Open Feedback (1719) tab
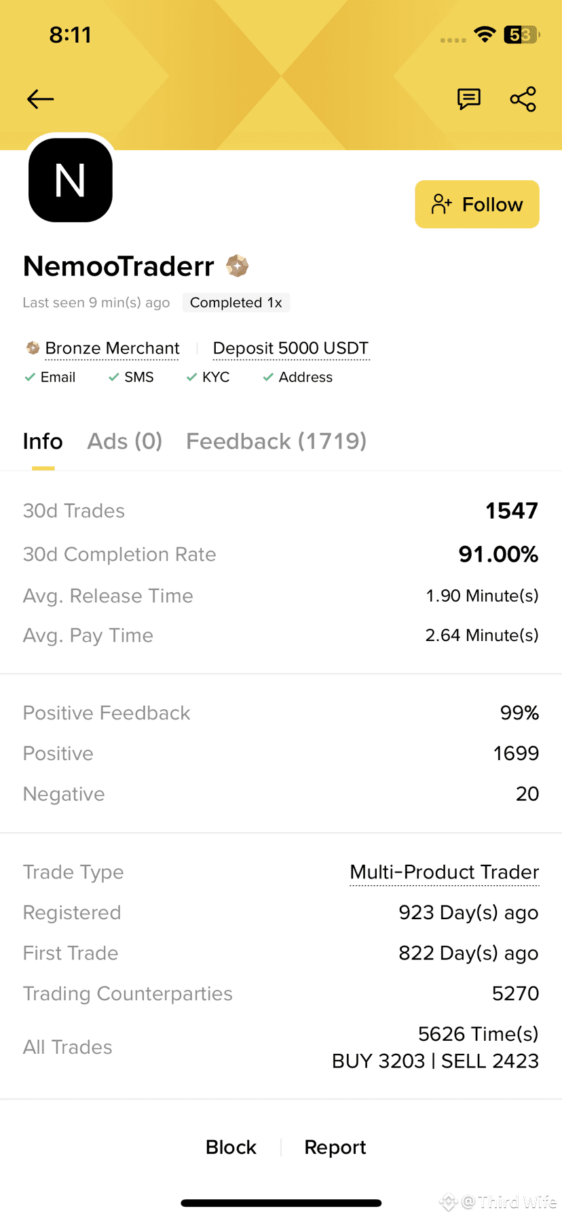Screen dimensions: 562x1219 [276, 441]
